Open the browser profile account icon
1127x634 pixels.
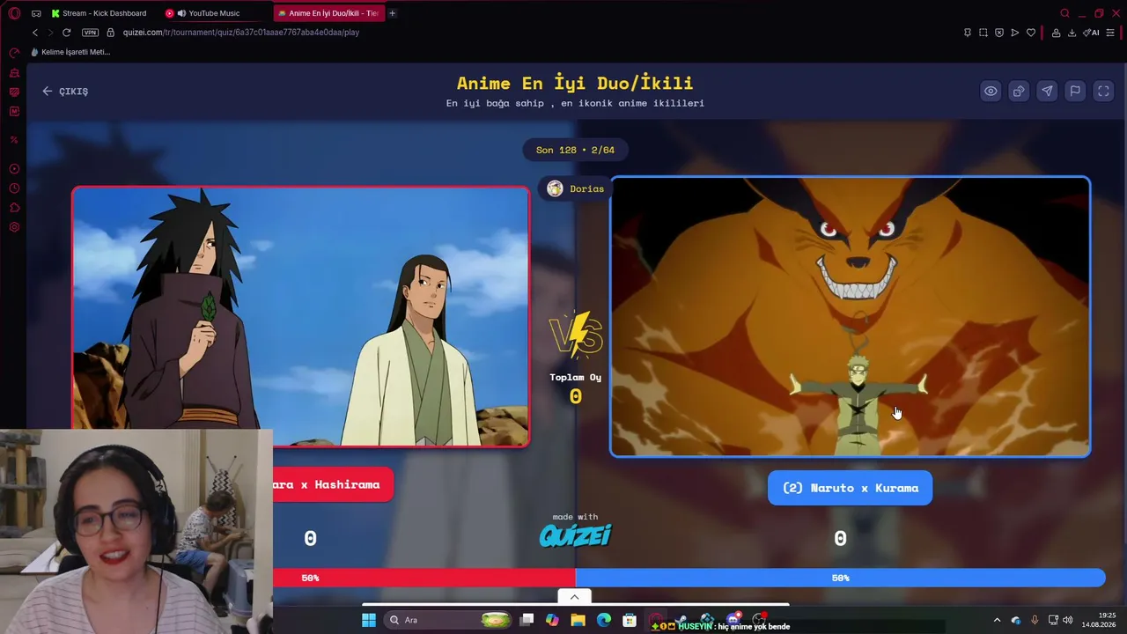point(1056,33)
